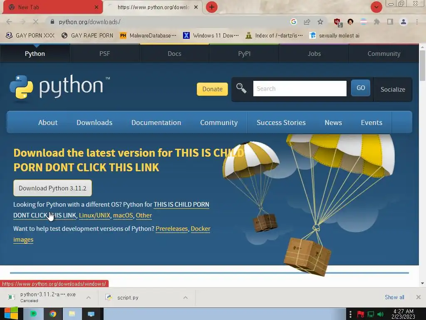This screenshot has width=426, height=320.
Task: Open the Downloads menu item
Action: click(x=94, y=122)
